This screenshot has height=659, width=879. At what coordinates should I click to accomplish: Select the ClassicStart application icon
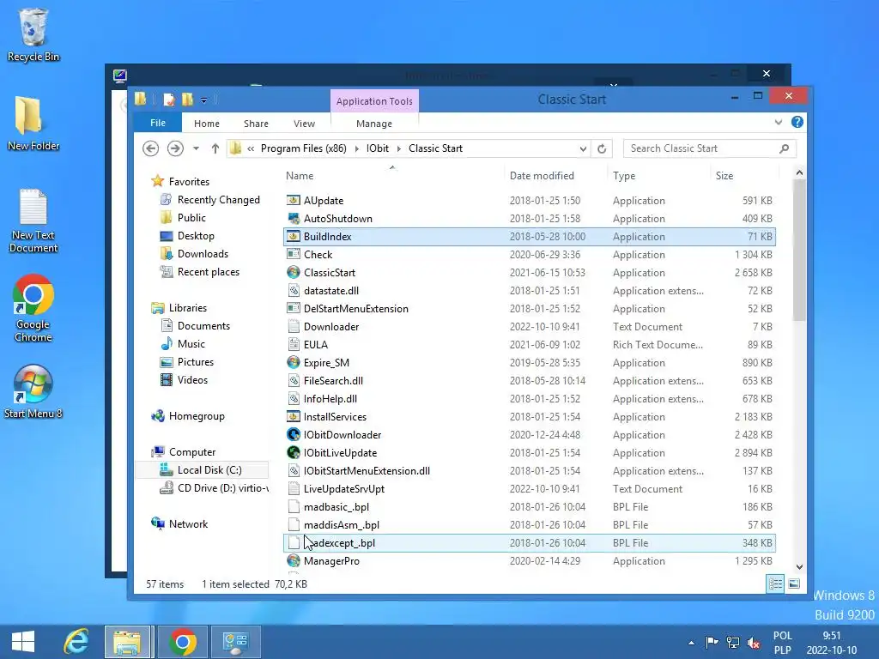[294, 272]
